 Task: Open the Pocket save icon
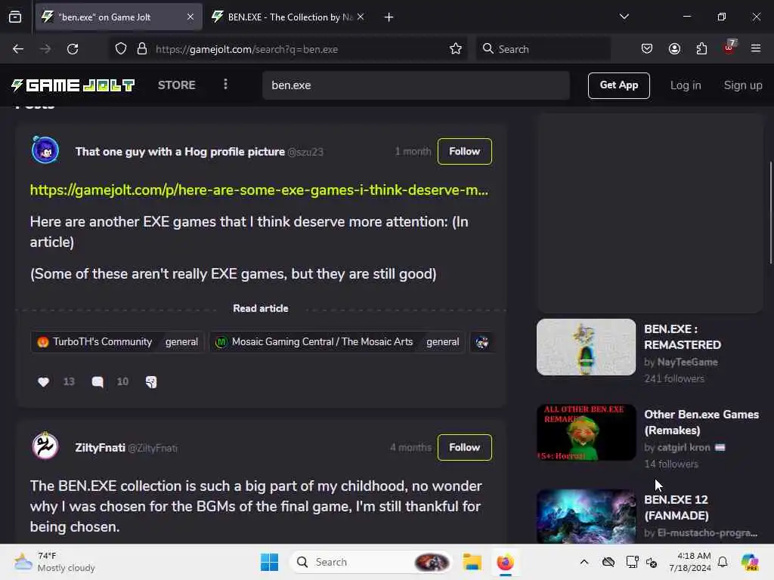pos(647,49)
